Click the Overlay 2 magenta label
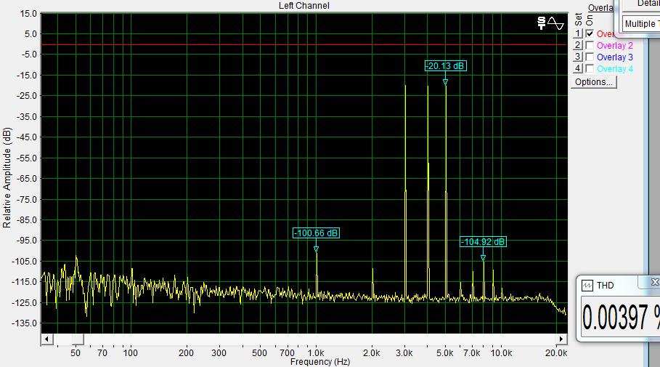This screenshot has height=367, width=660. click(x=614, y=46)
